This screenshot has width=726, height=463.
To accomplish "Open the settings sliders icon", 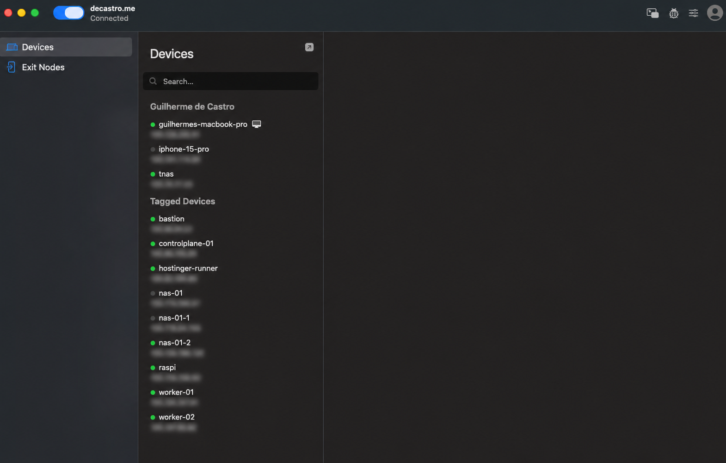I will pyautogui.click(x=693, y=13).
